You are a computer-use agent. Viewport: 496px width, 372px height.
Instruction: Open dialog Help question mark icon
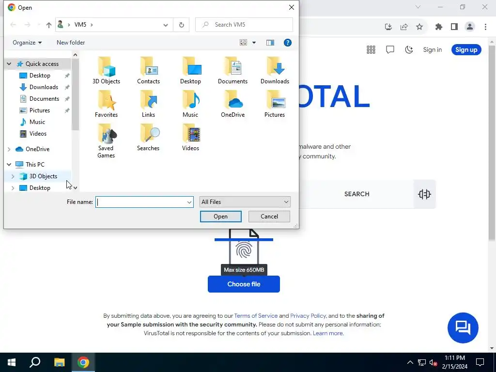pos(288,43)
